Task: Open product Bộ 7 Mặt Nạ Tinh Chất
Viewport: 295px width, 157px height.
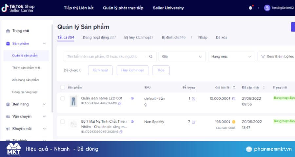Action: [x=104, y=124]
